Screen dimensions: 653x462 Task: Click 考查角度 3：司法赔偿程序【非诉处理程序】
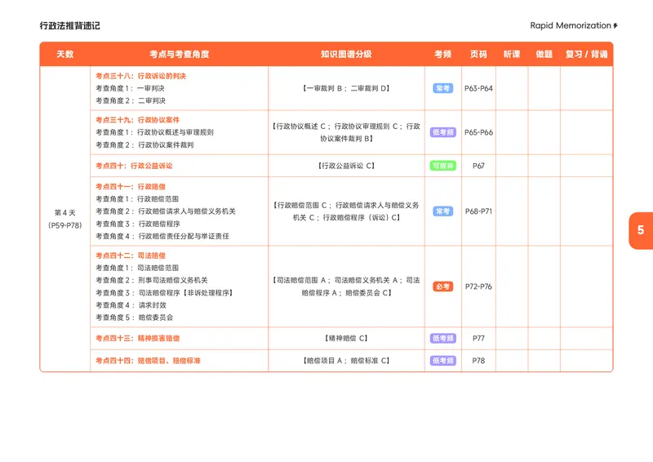coord(165,293)
